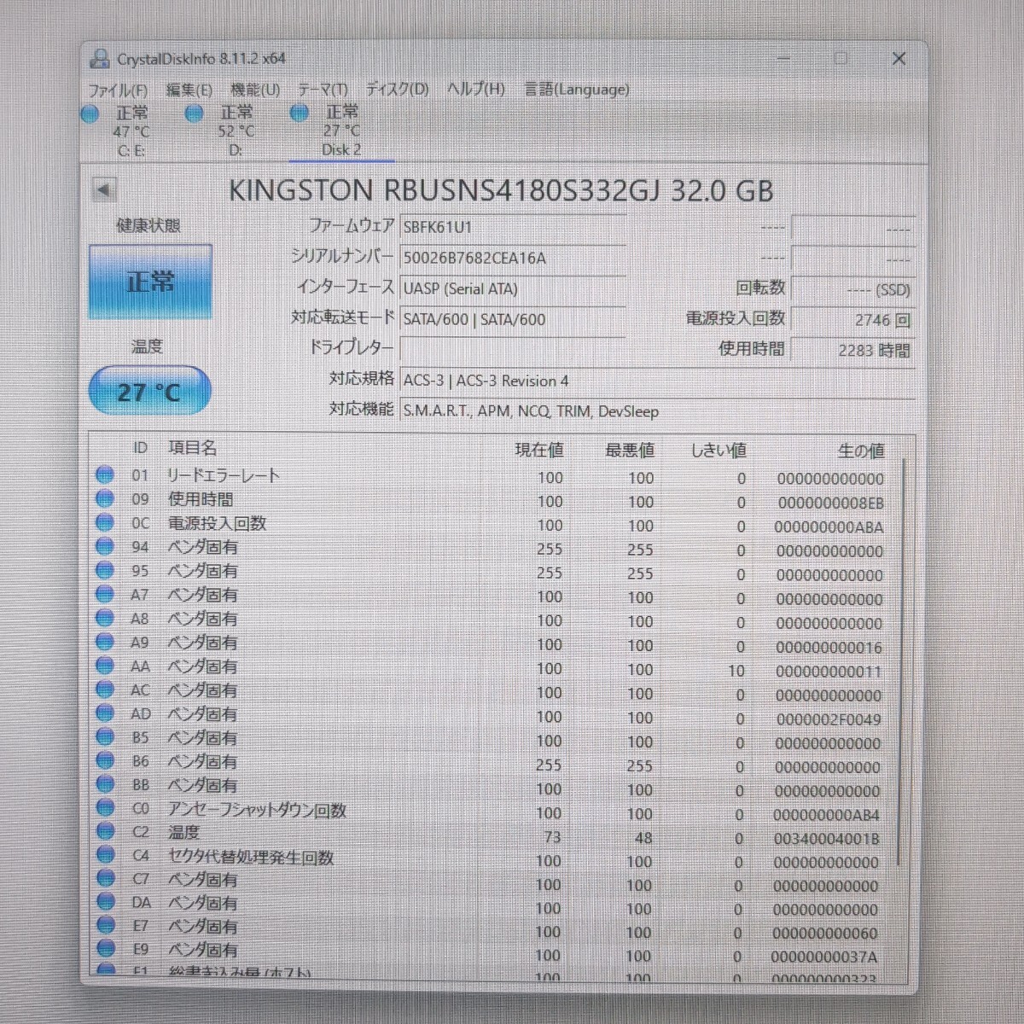This screenshot has height=1024, width=1024.
Task: Open the テーマ(T) menu
Action: tap(323, 90)
